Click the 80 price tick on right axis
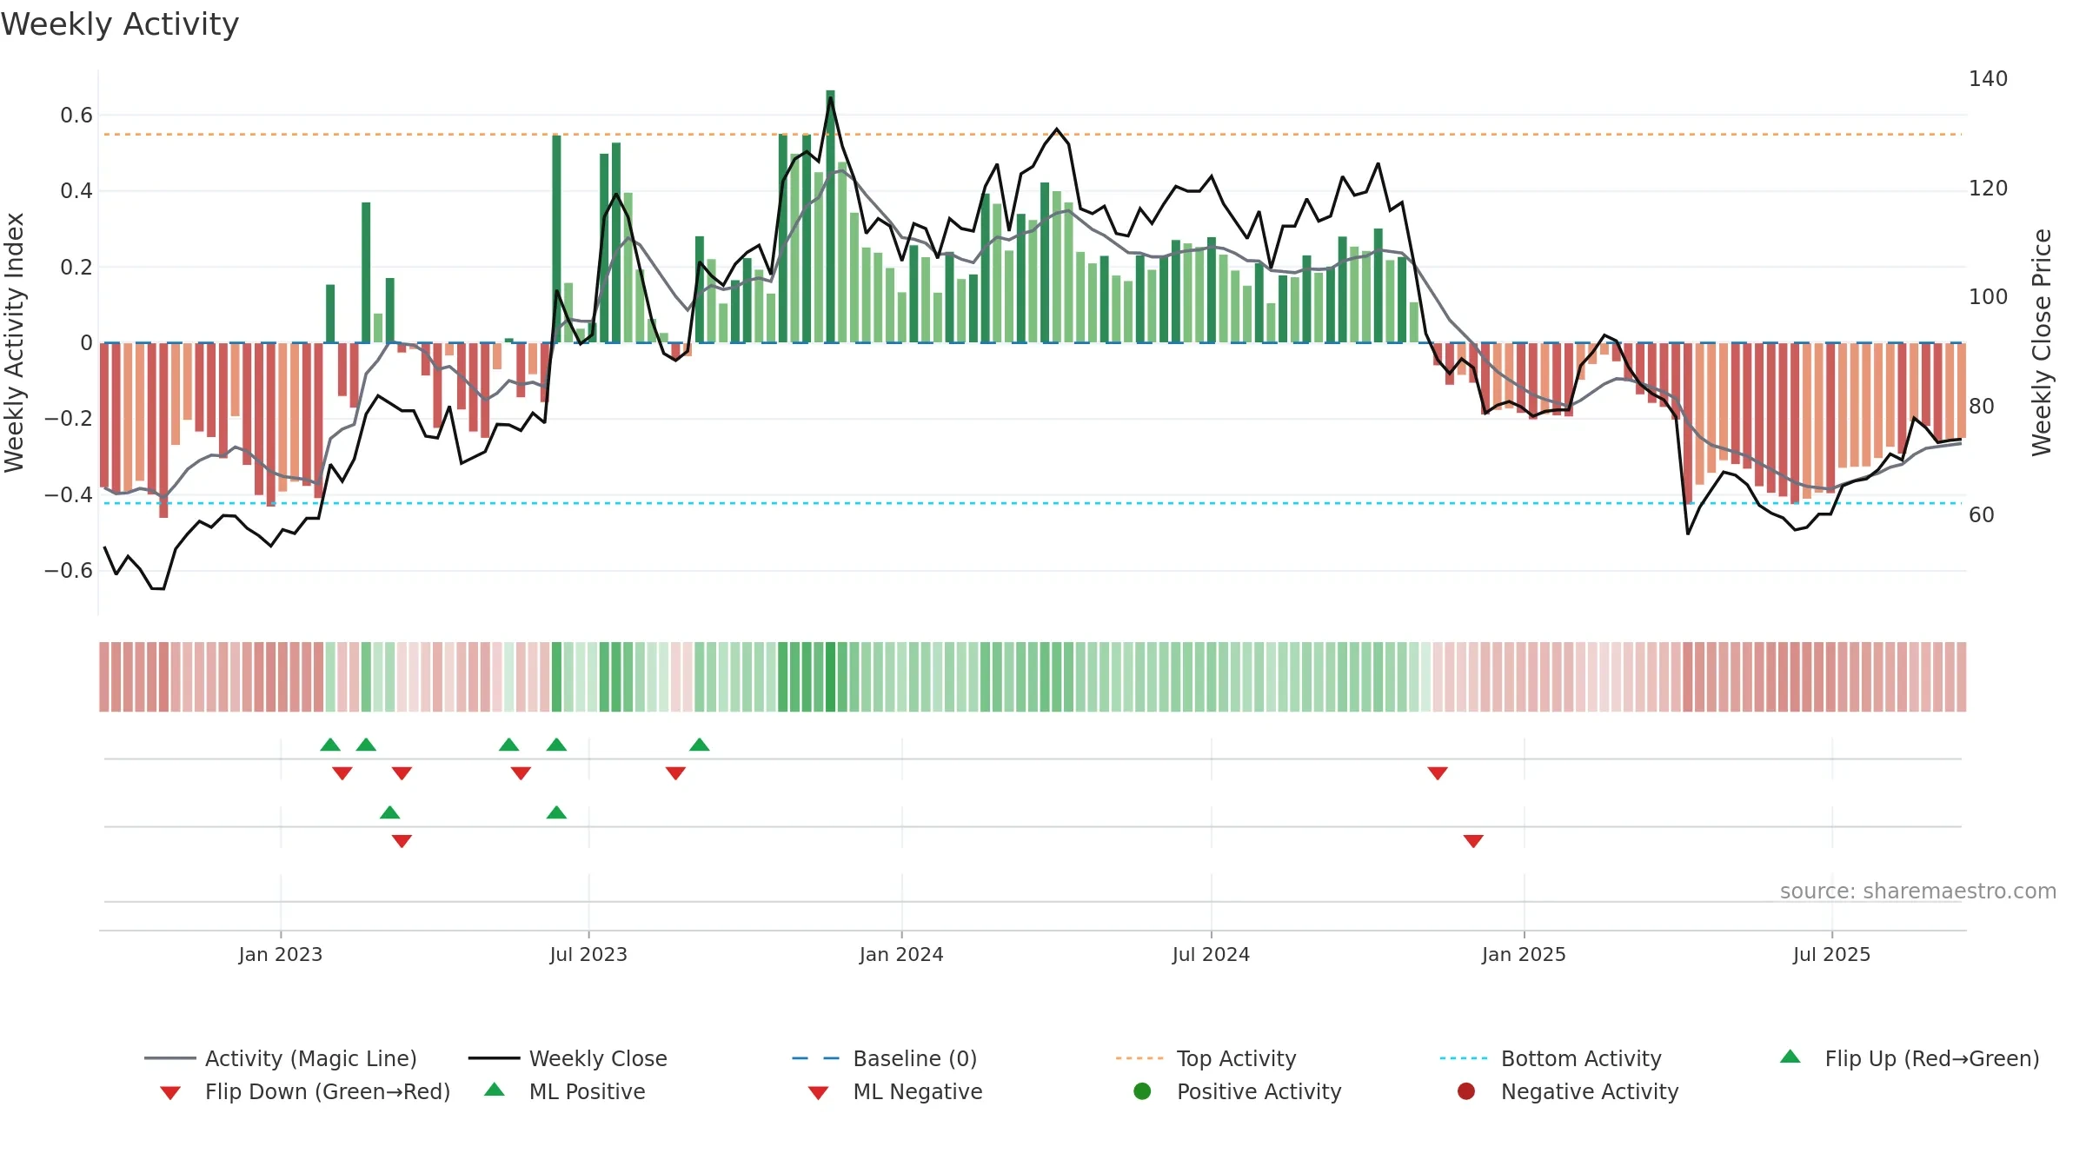The height and width of the screenshot is (1173, 2086). click(1982, 407)
